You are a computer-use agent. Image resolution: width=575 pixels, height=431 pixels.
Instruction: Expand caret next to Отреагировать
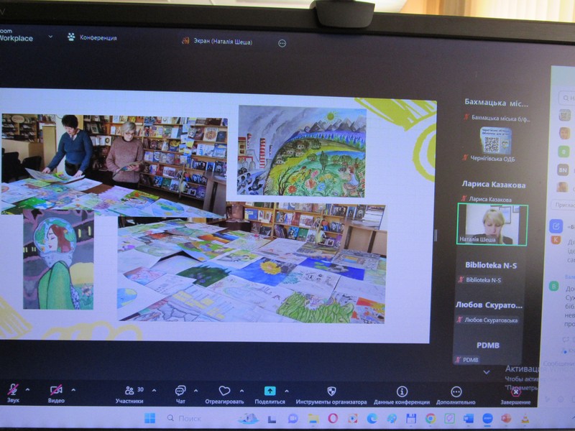pos(241,391)
